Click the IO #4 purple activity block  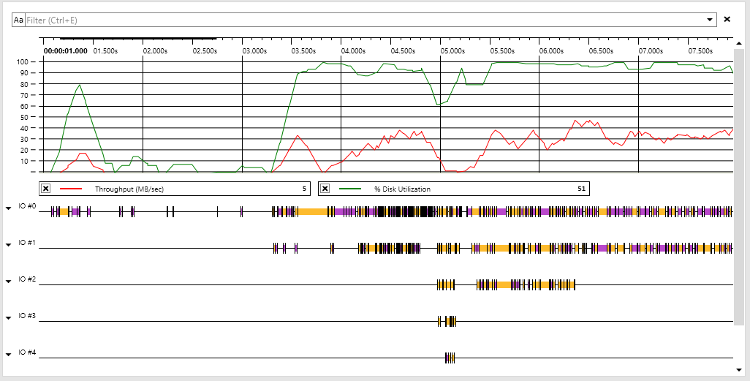point(447,358)
